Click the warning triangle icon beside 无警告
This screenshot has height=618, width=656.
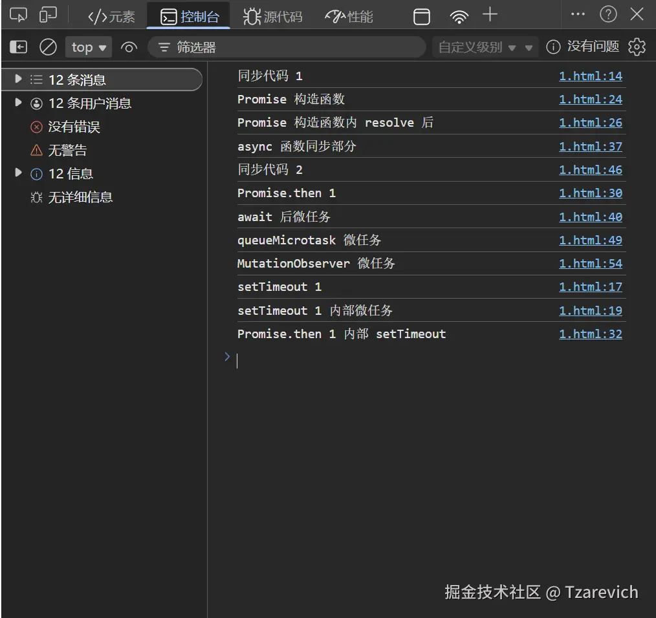[36, 150]
